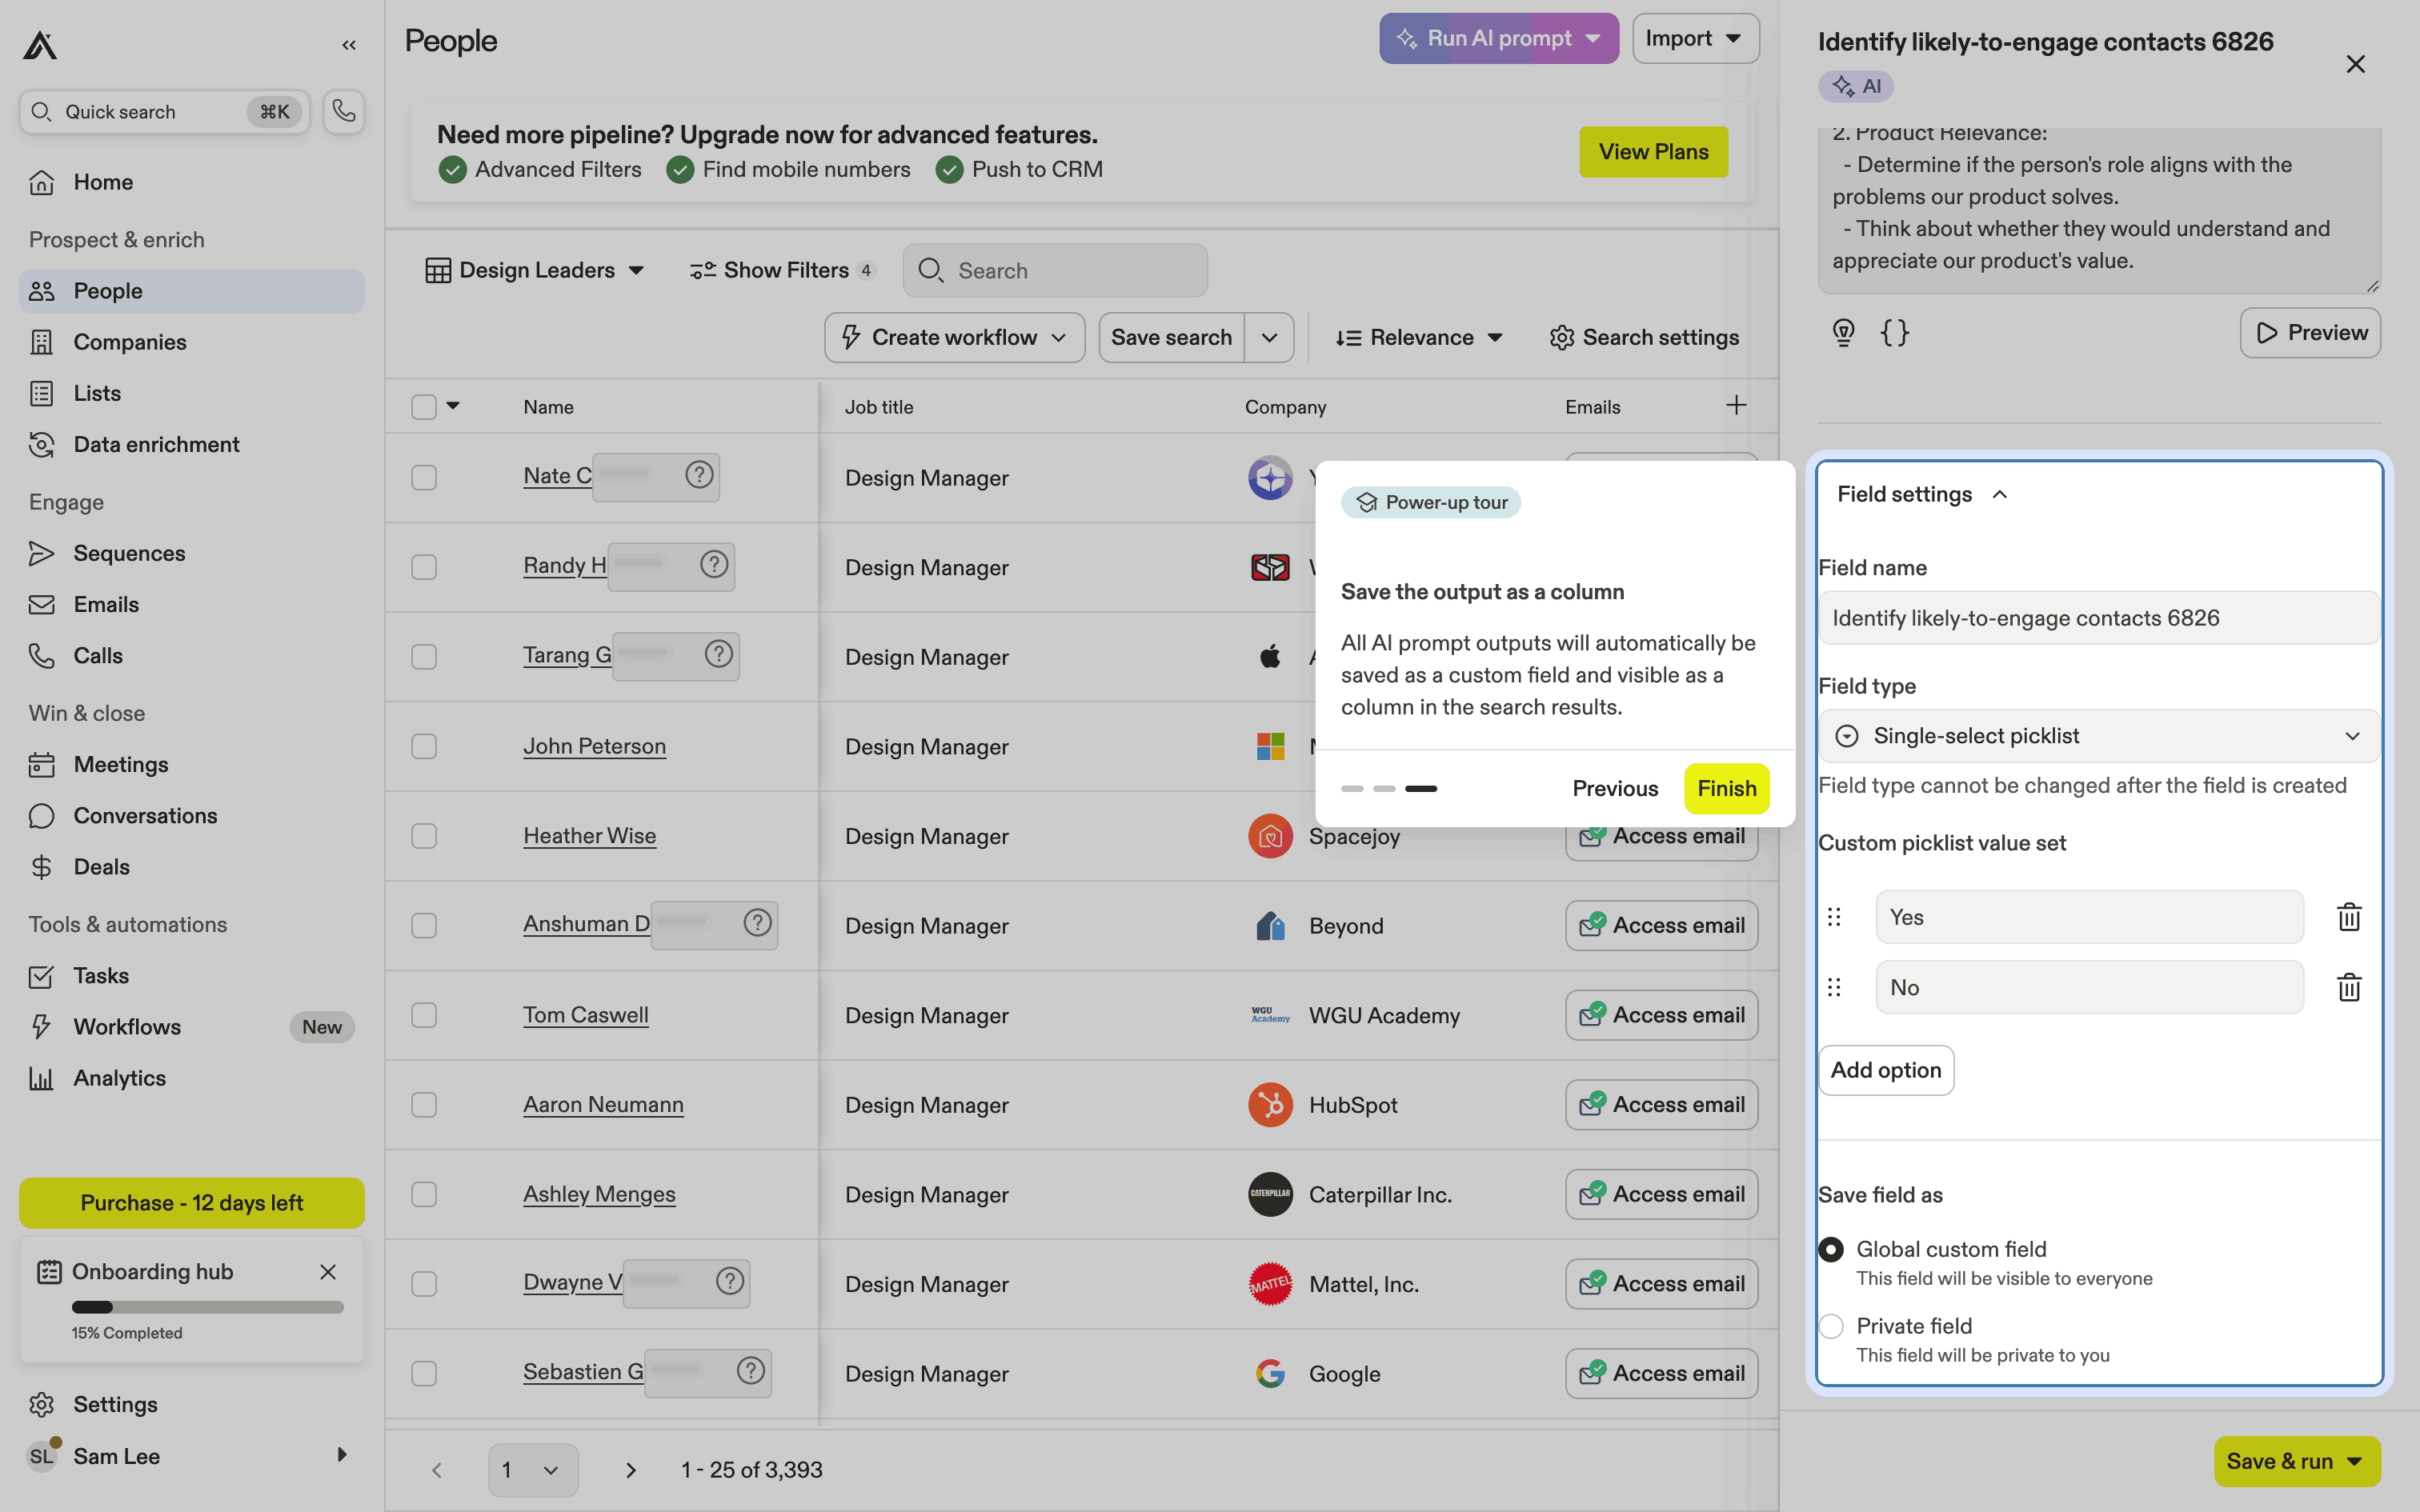Click the lightbulb prompt tips icon
The height and width of the screenshot is (1512, 2420).
[x=1843, y=332]
